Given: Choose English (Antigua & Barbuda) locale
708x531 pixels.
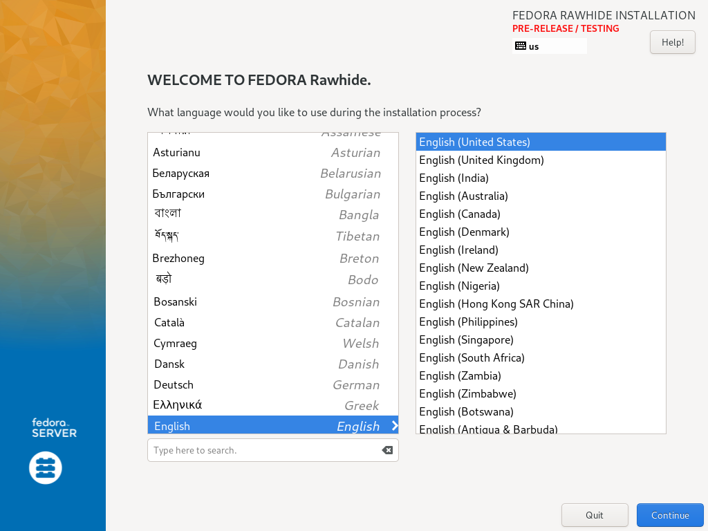Looking at the screenshot, I should 541,427.
